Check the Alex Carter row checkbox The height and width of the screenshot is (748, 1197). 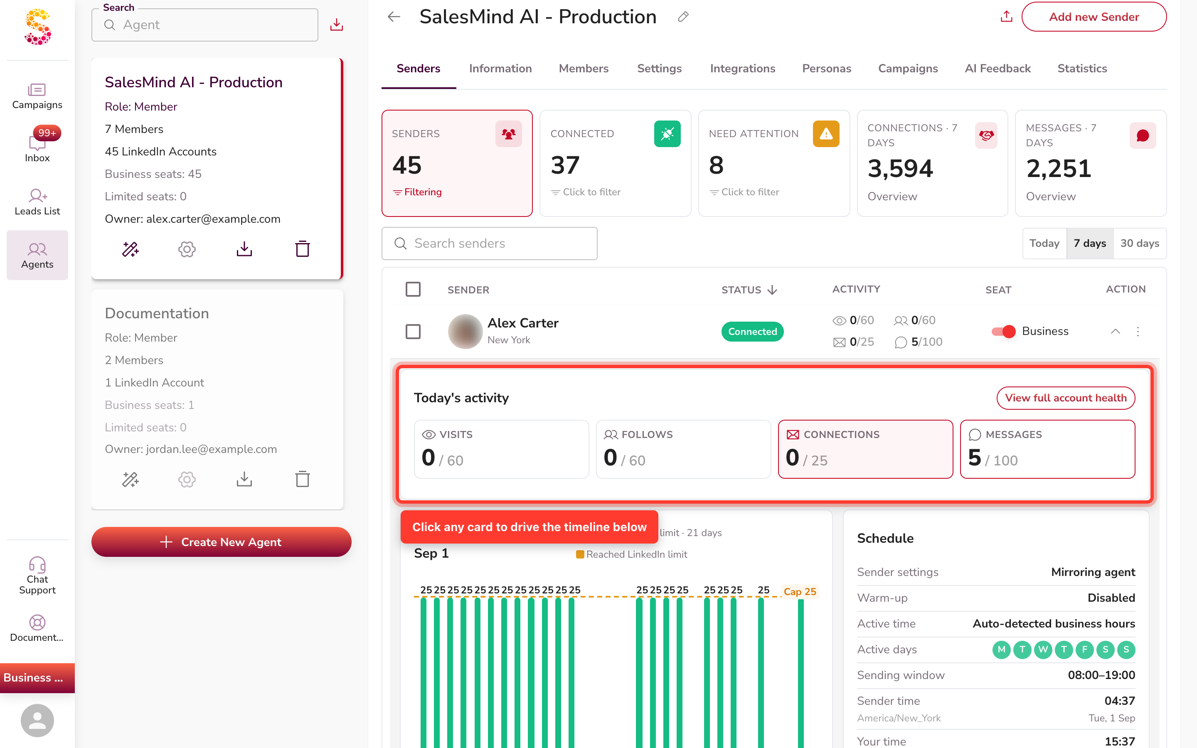click(413, 332)
